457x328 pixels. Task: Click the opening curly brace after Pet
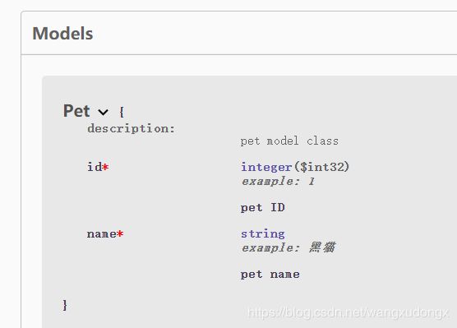tap(122, 112)
